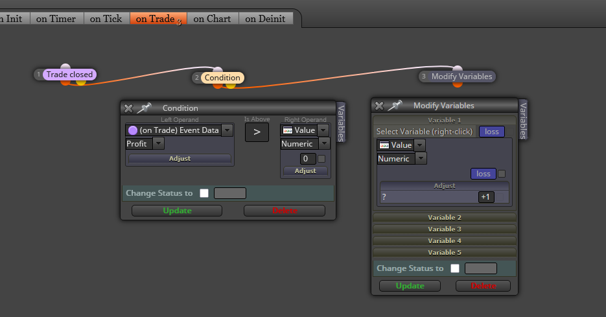This screenshot has width=606, height=317.
Task: Click top input connector of Condition block
Action: (218, 70)
